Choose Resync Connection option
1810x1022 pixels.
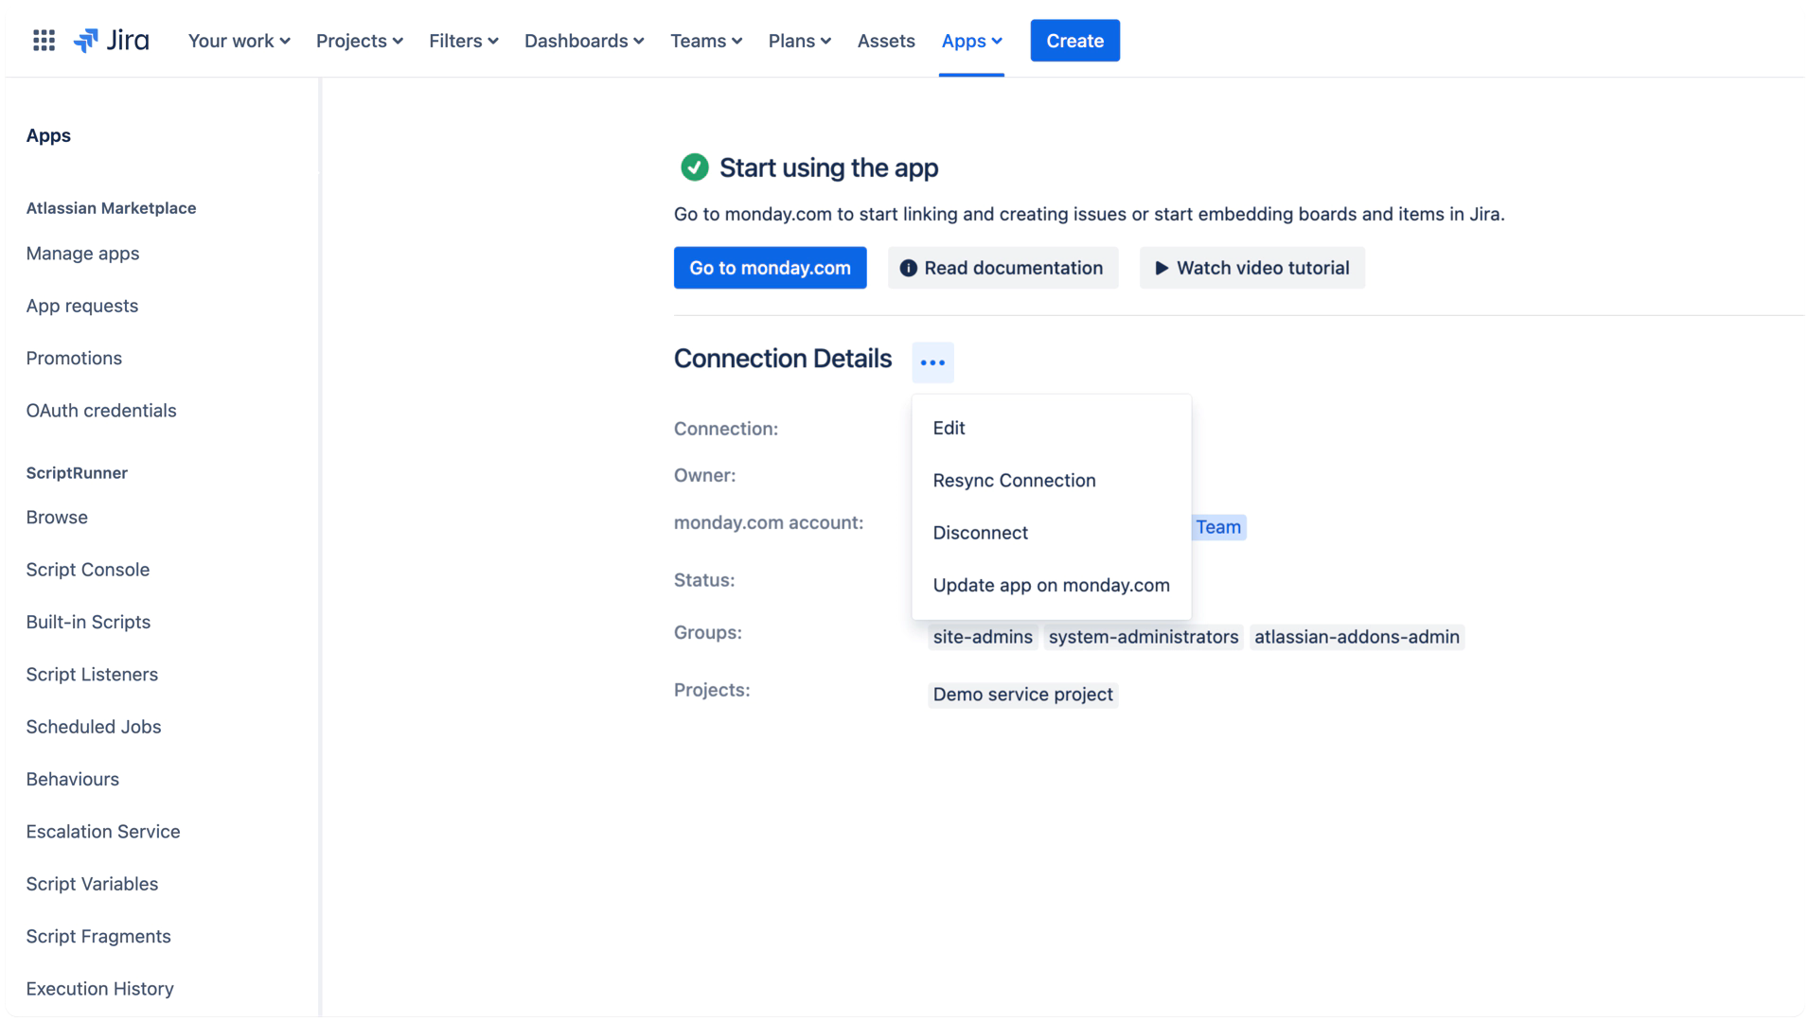click(x=1051, y=481)
